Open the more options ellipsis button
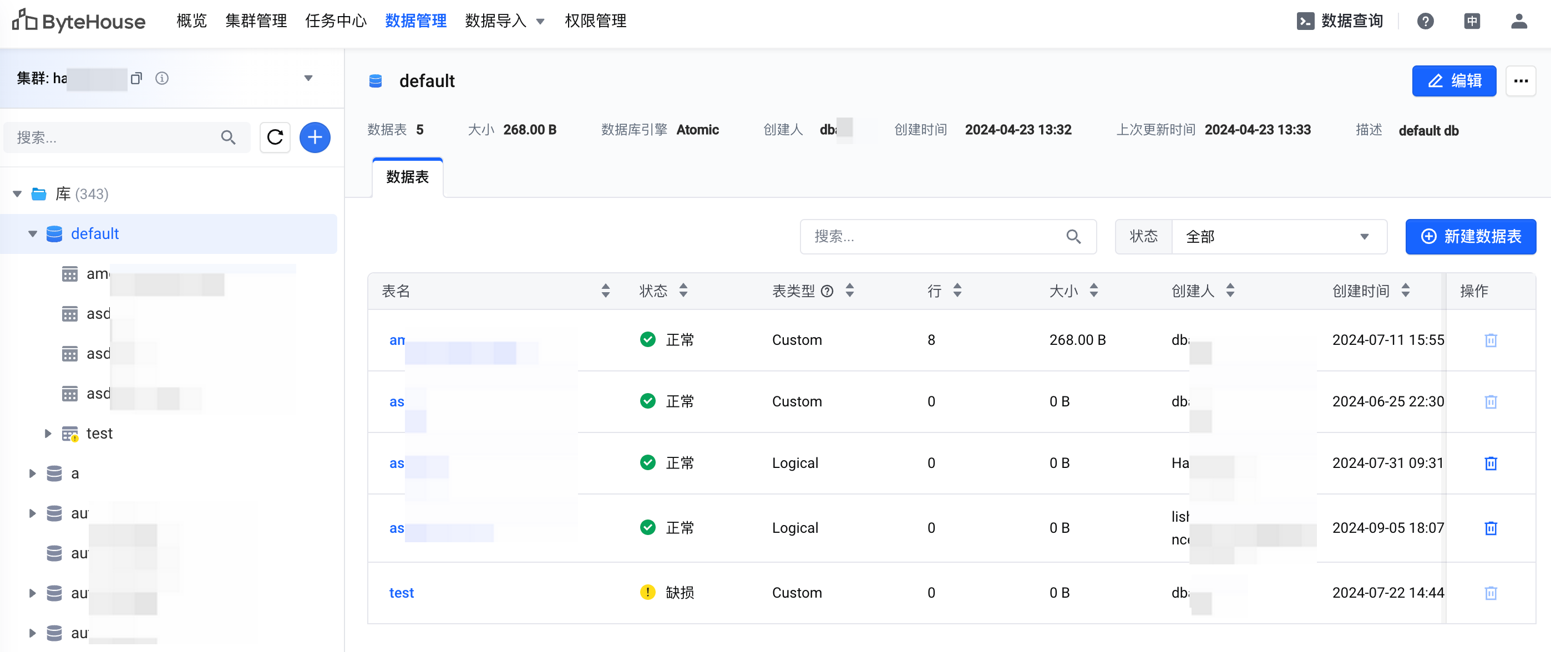 point(1521,81)
